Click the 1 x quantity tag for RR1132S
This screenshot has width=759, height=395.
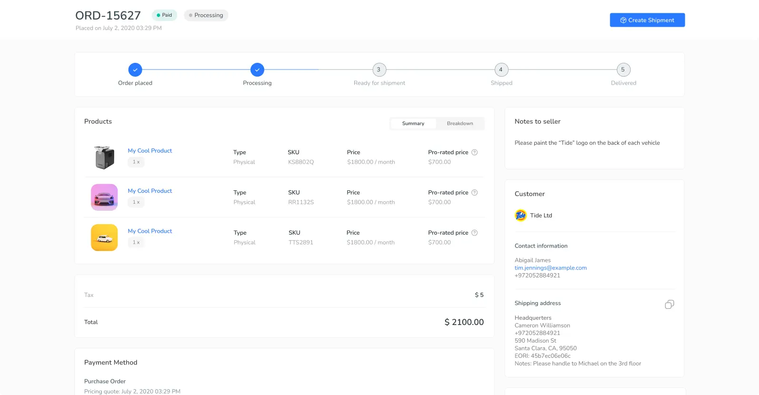[x=136, y=202]
